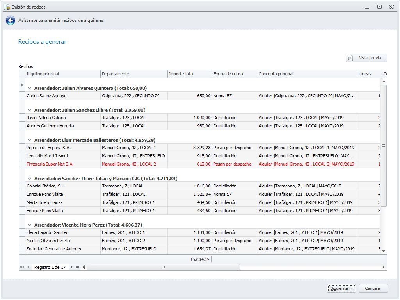Go to previous record navigator icon
This screenshot has width=400, height=300.
[x=28, y=267]
